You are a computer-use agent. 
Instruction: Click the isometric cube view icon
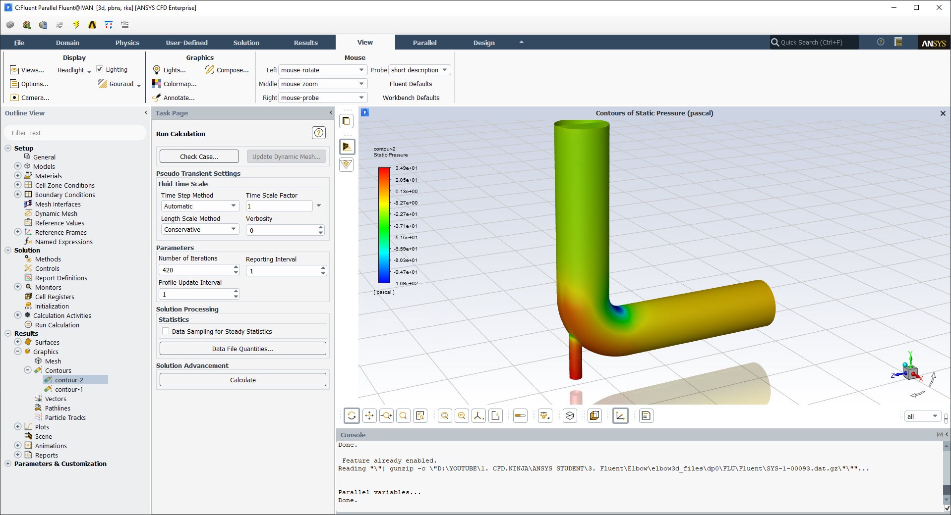tap(570, 416)
